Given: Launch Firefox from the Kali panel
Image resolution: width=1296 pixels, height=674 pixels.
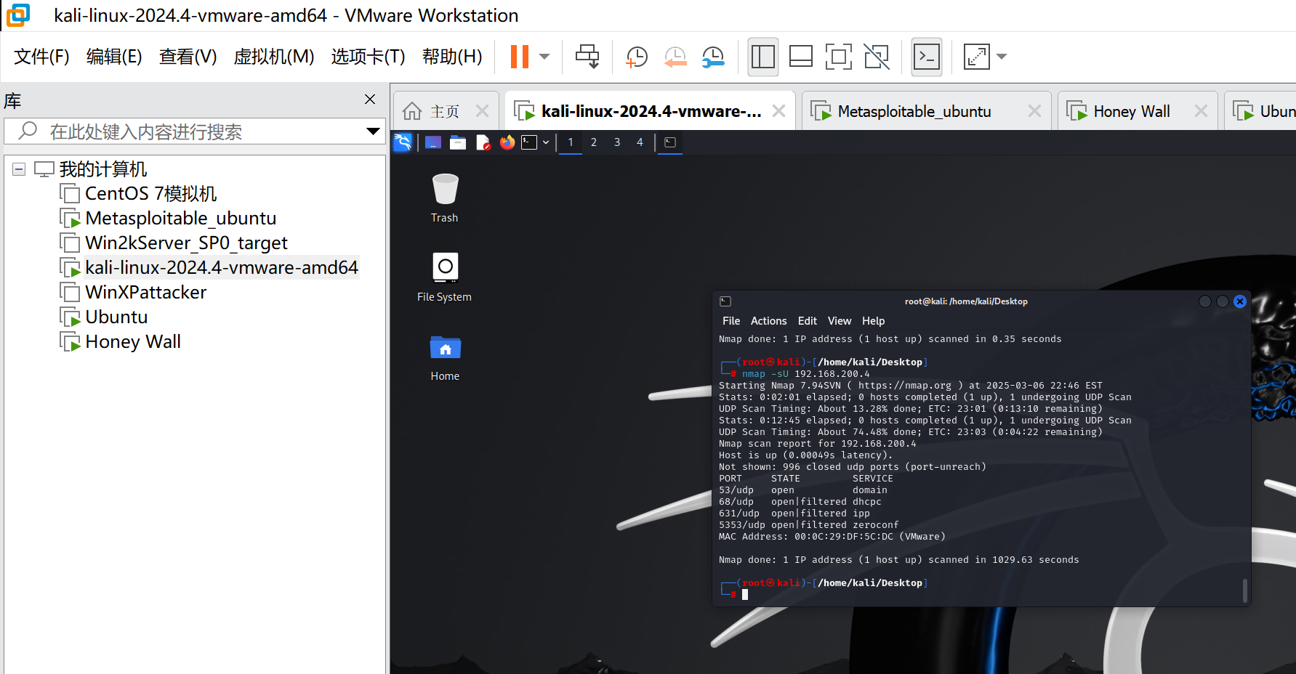Looking at the screenshot, I should click(x=507, y=142).
